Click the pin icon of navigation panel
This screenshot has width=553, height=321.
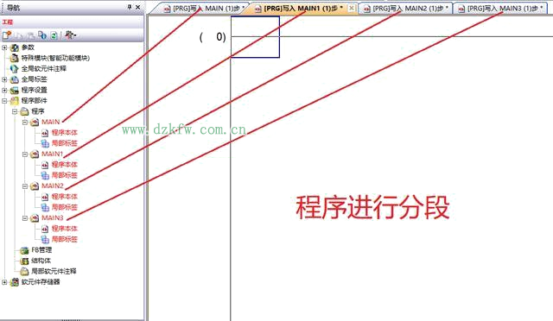[x=130, y=7]
